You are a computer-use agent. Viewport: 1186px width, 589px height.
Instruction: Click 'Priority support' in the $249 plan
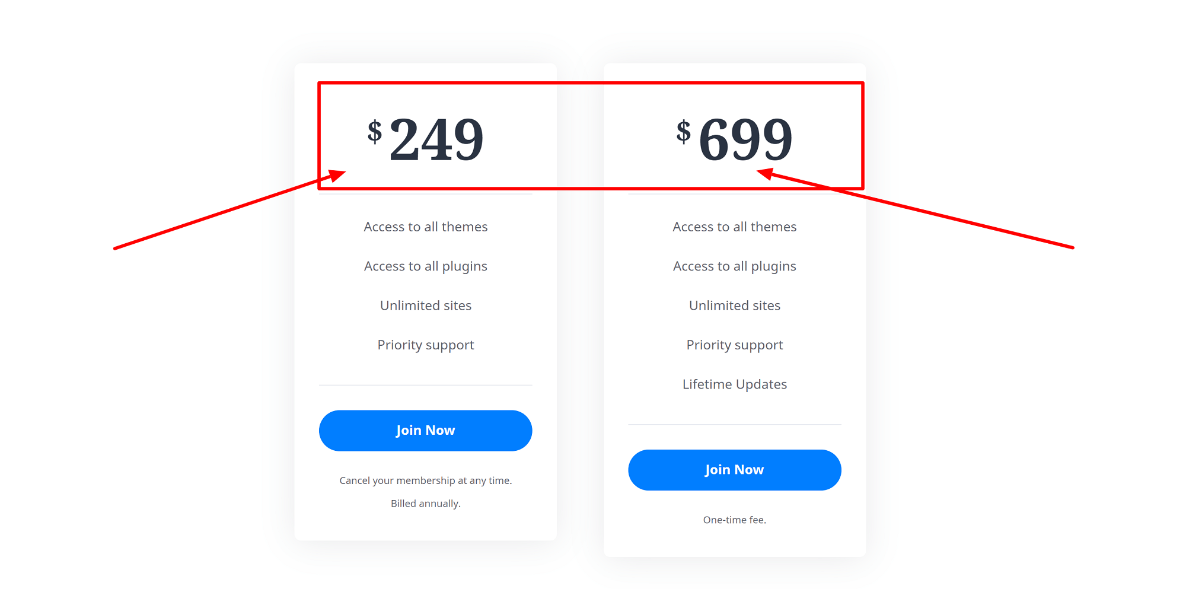[425, 345]
